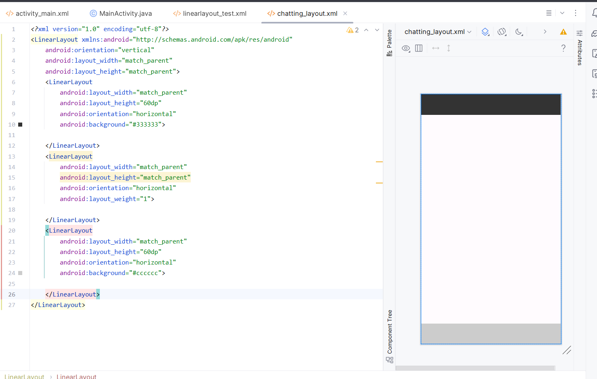
Task: Open the chatting_layout.xml file dropdown in design toolbar
Action: click(x=438, y=32)
